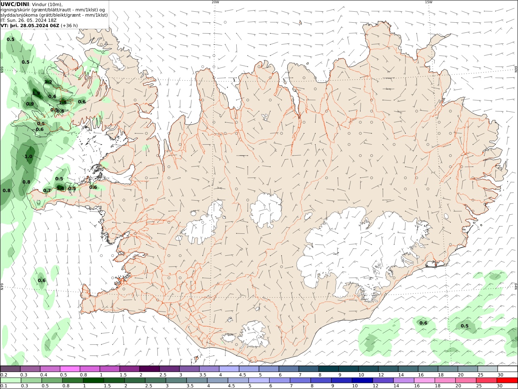Click the 0.5 value off the southeast coast
The width and height of the screenshot is (518, 389).
(x=465, y=326)
